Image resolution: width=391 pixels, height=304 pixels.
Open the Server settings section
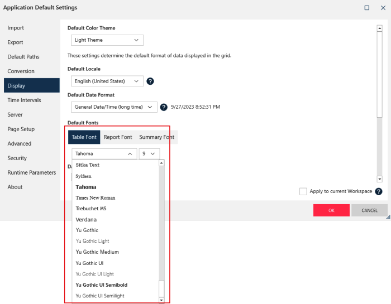[32, 114]
